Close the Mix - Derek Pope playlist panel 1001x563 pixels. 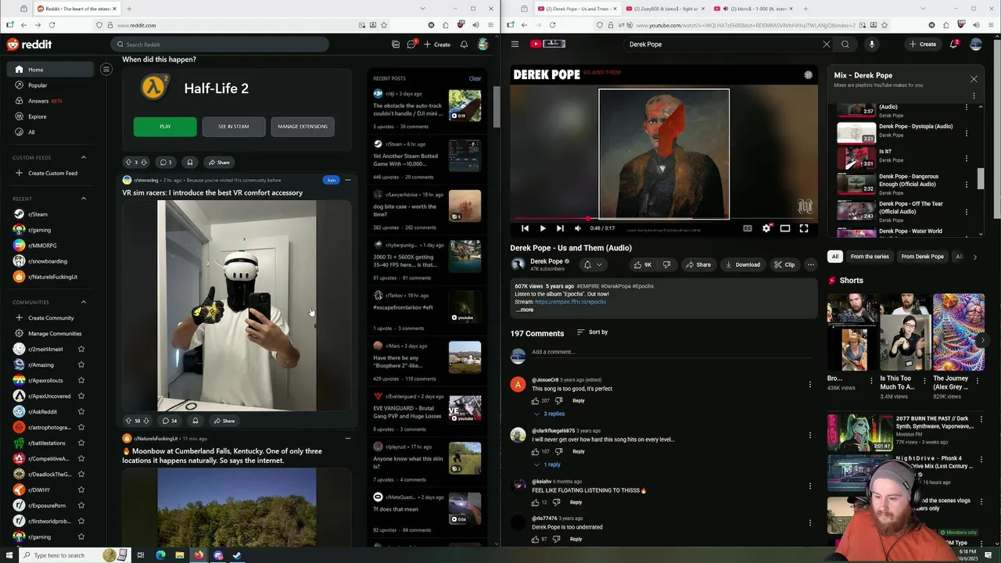pyautogui.click(x=974, y=79)
